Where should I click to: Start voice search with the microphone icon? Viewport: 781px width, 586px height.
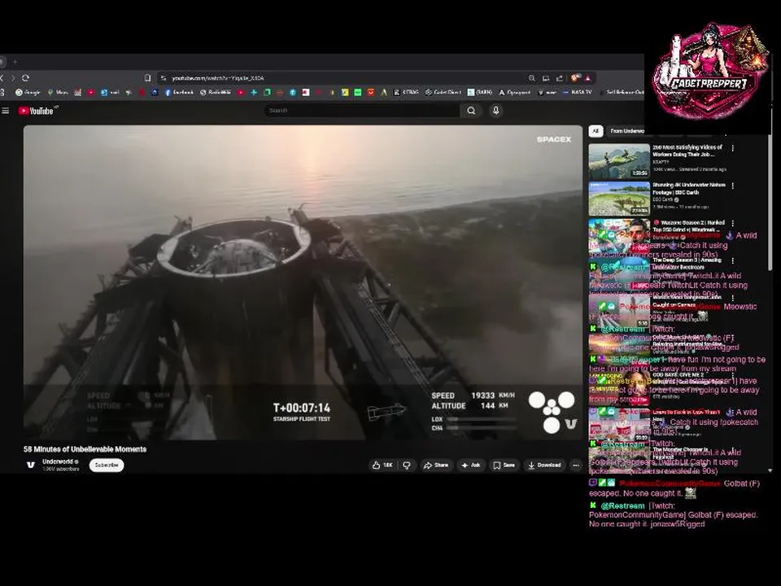[495, 111]
